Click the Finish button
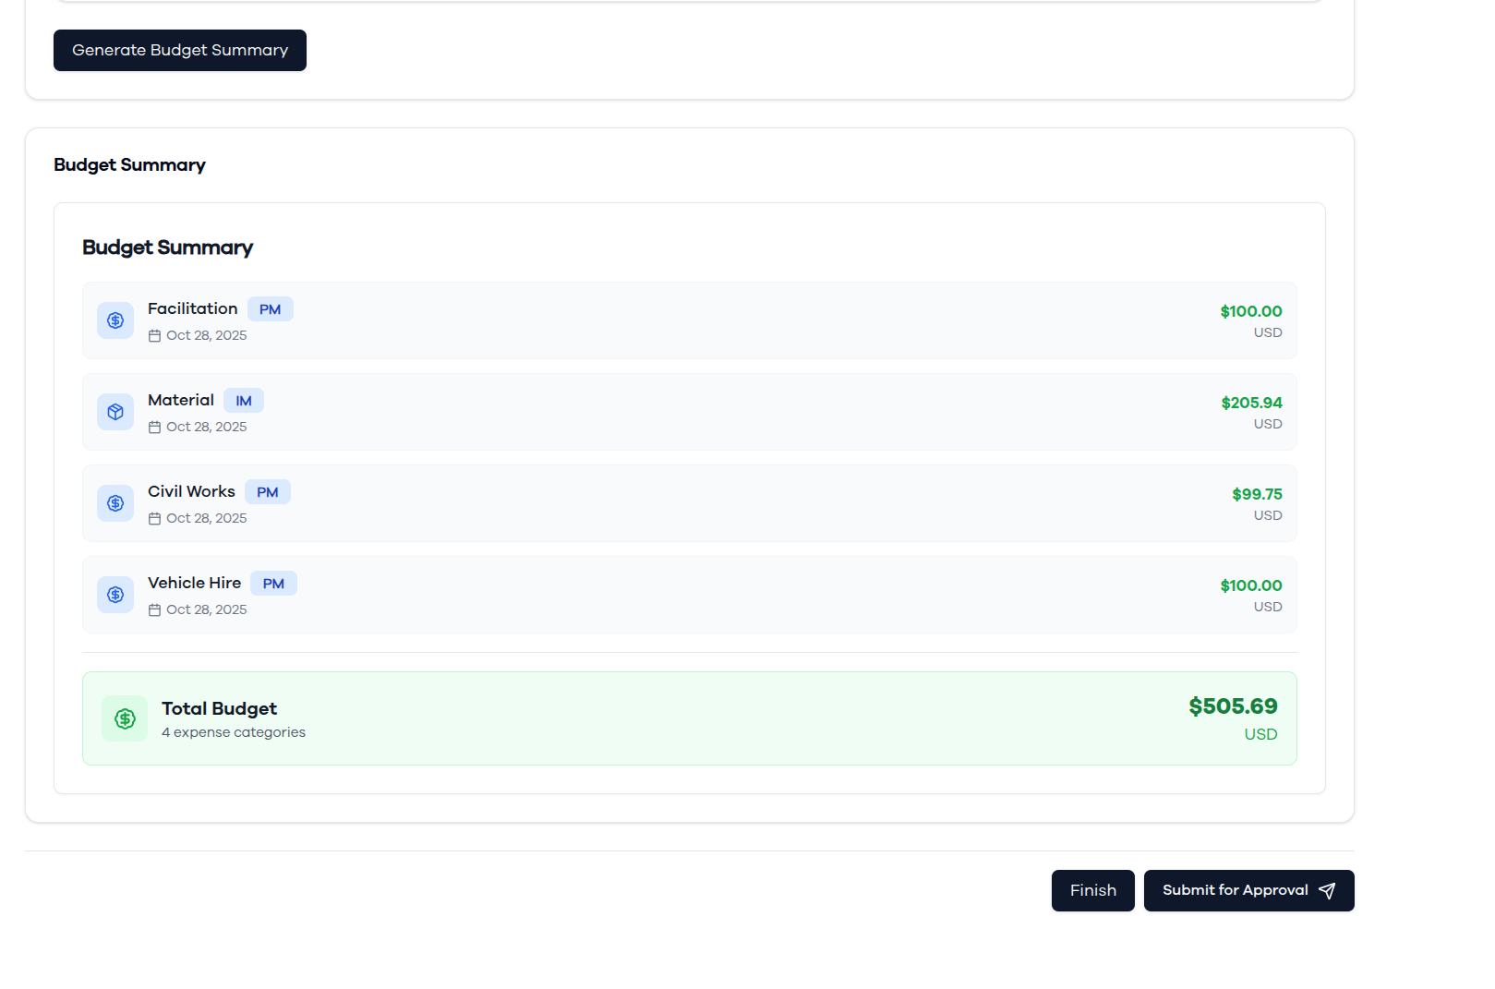Image resolution: width=1495 pixels, height=989 pixels. 1092,890
